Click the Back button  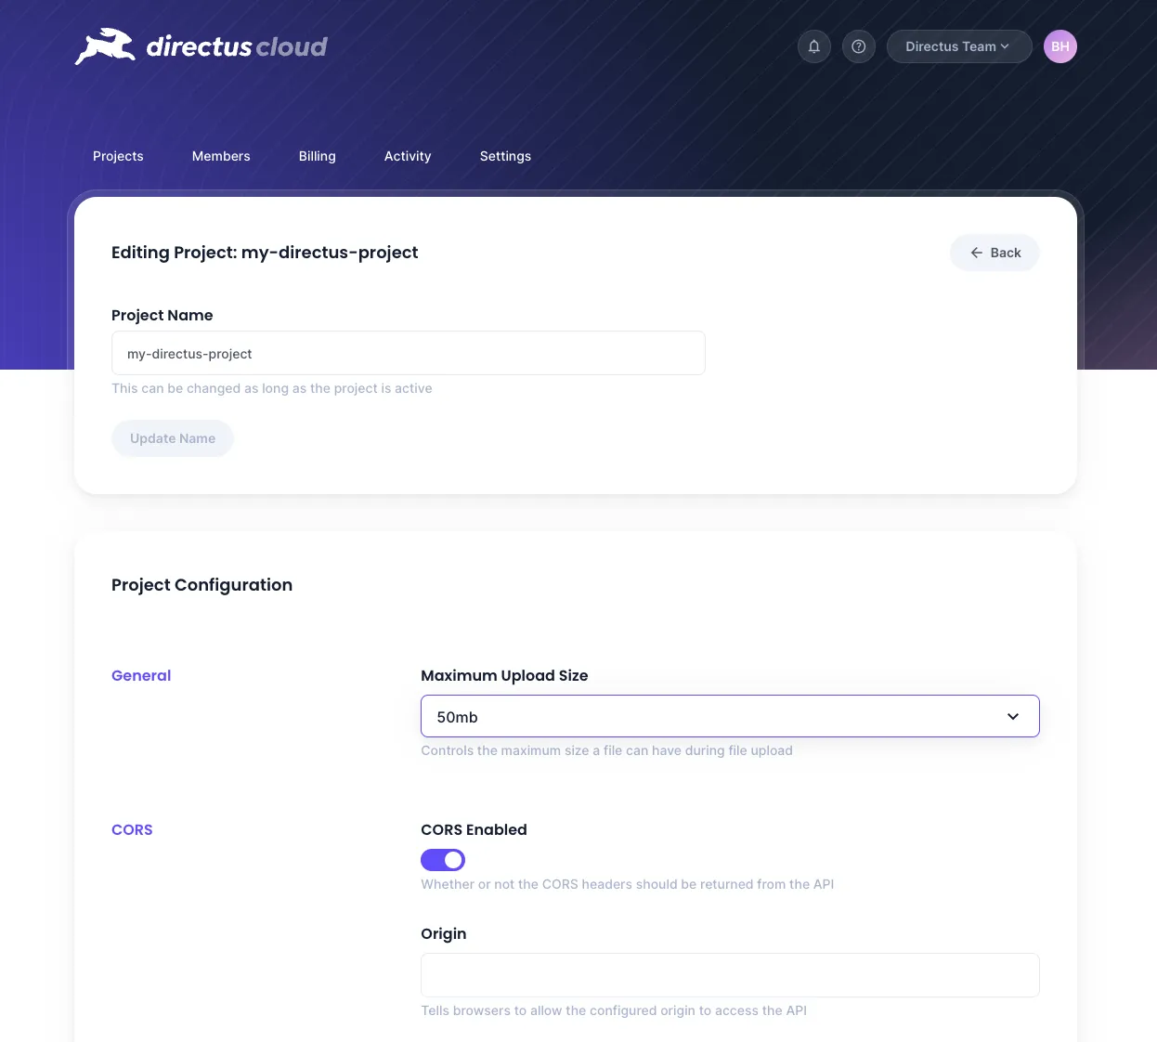coord(994,253)
